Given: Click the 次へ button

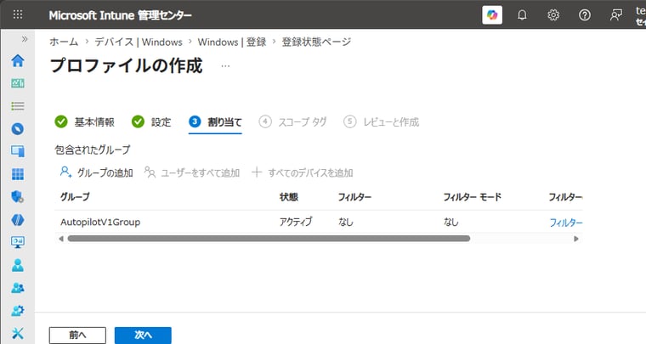Looking at the screenshot, I should (143, 336).
